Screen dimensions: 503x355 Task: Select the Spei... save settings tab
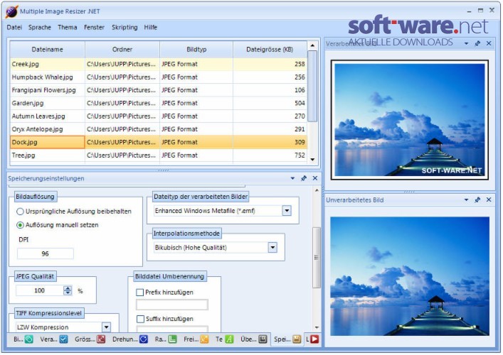point(287,339)
